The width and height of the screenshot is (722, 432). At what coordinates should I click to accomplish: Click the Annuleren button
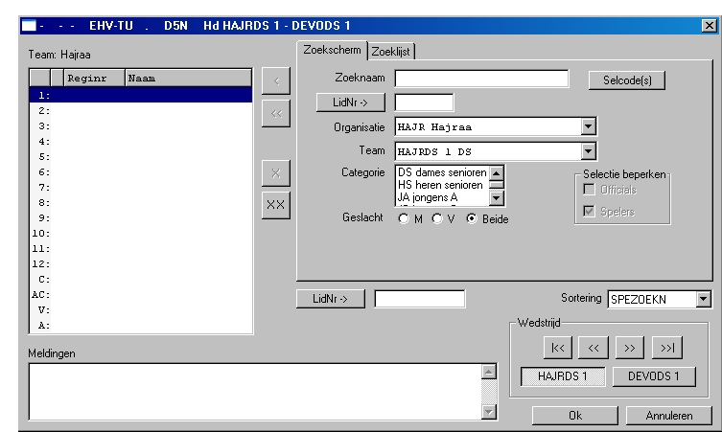(669, 416)
